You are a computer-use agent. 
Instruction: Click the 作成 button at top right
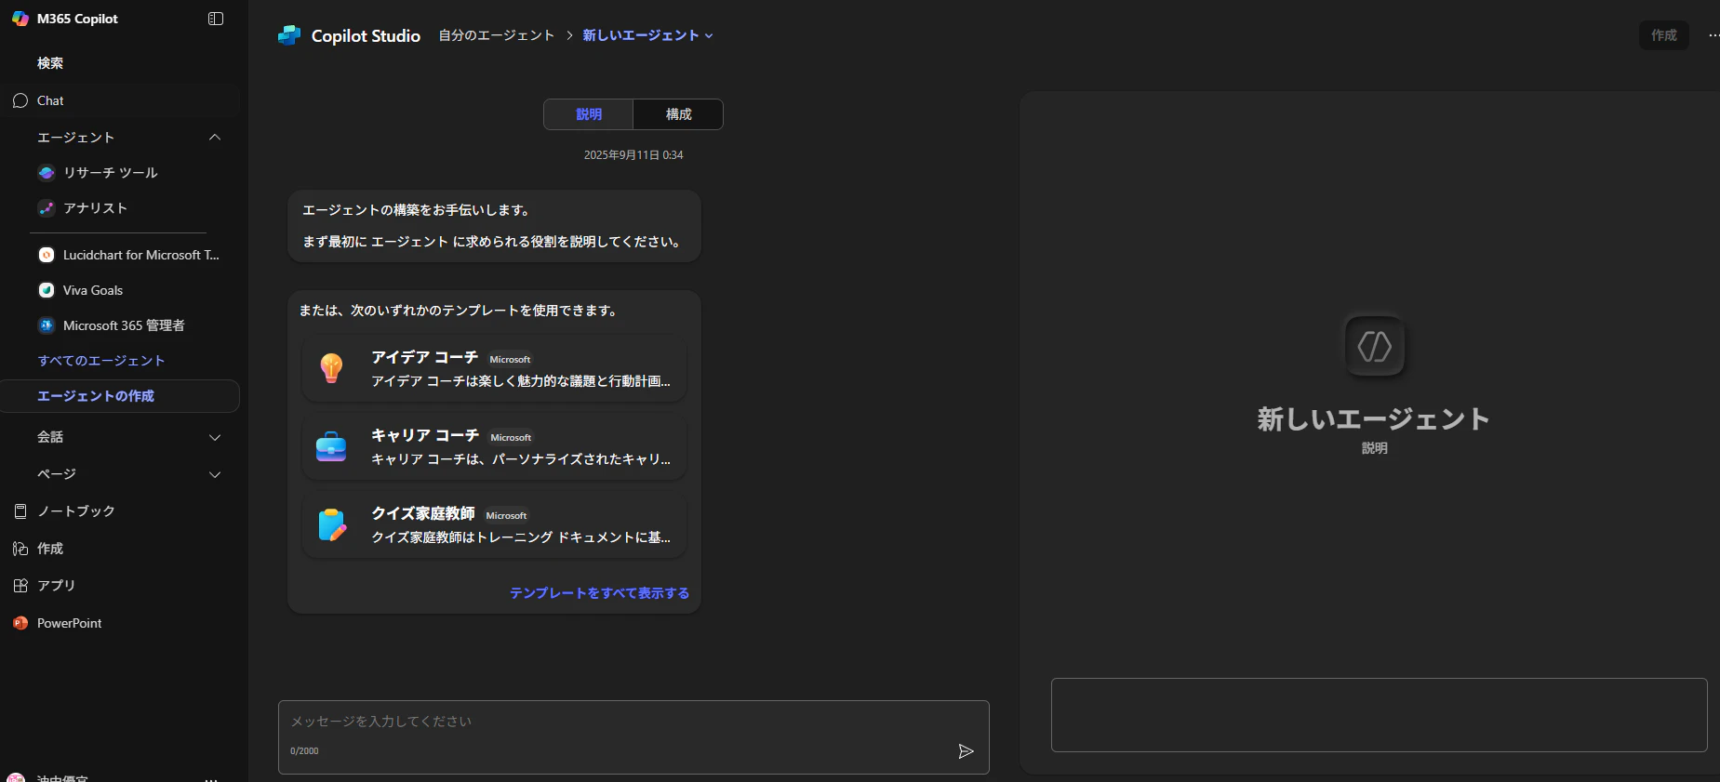coord(1664,35)
